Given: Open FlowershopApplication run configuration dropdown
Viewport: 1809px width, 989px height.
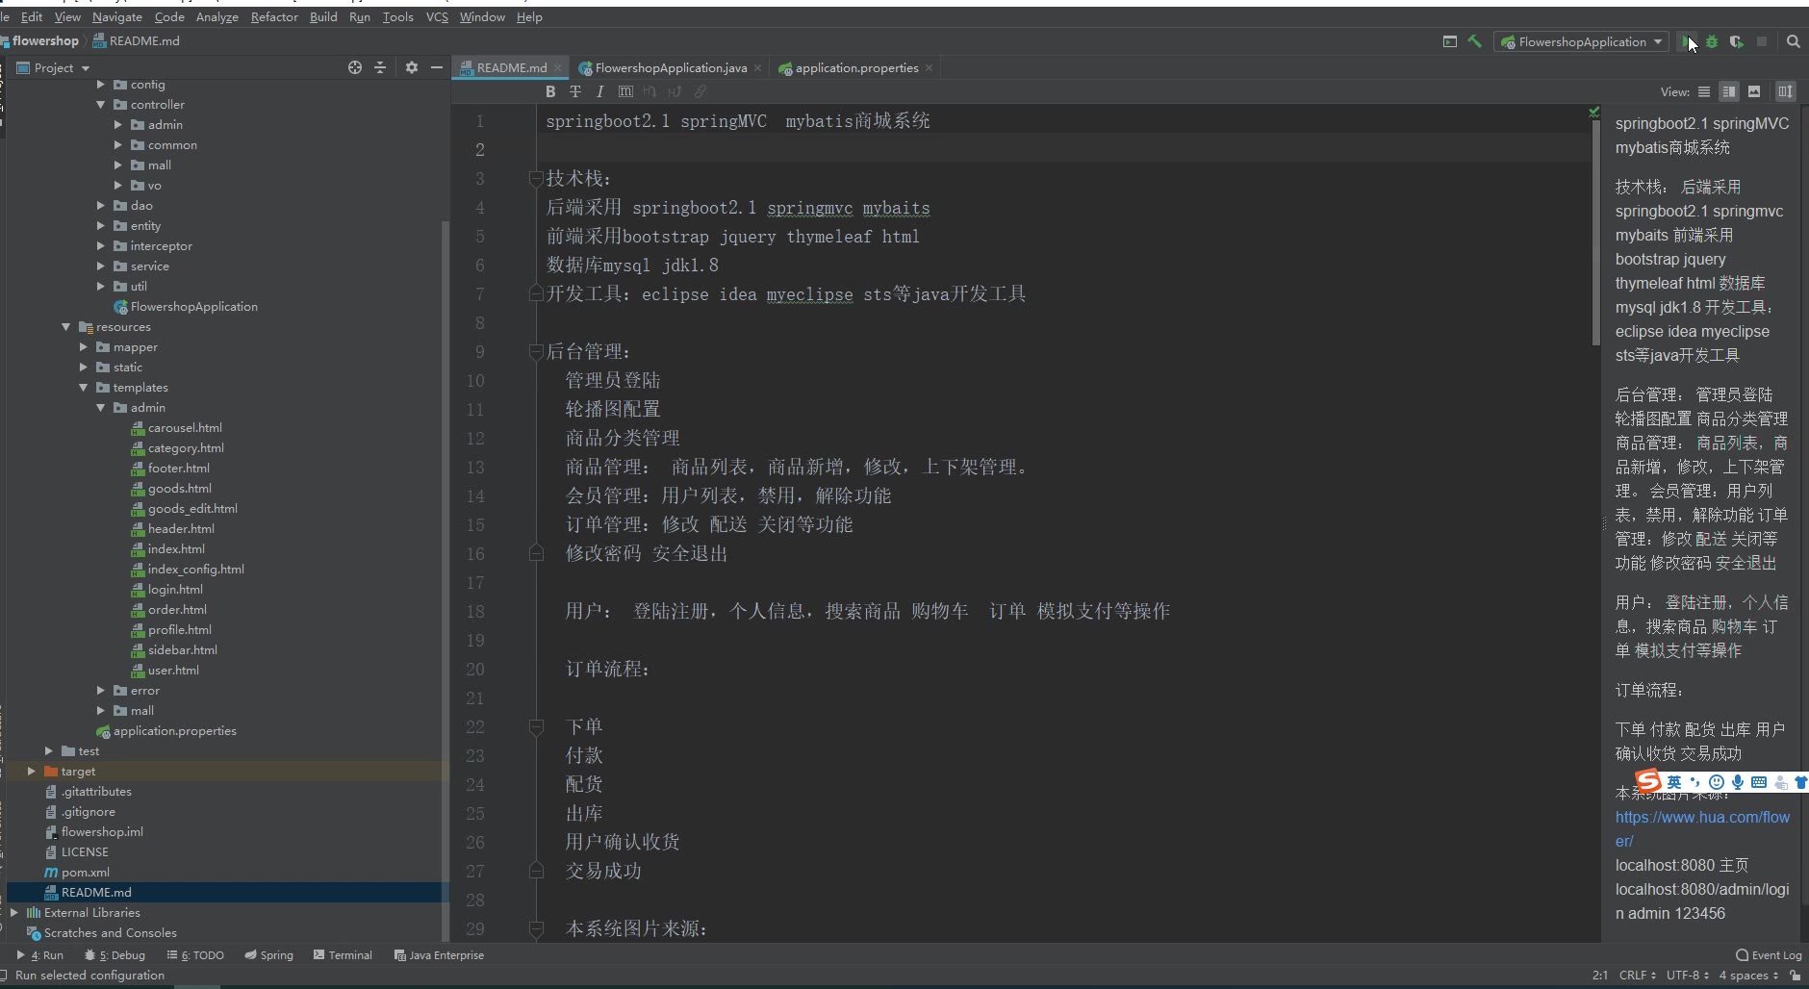Looking at the screenshot, I should (x=1582, y=41).
